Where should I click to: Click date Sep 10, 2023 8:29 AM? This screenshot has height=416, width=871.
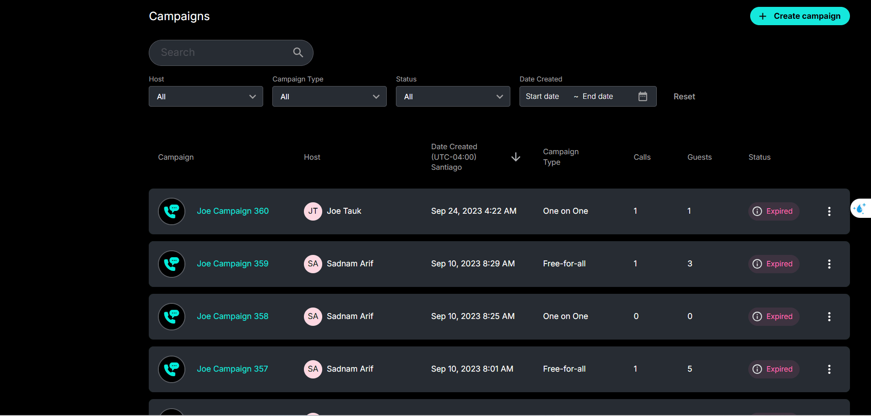pos(473,264)
